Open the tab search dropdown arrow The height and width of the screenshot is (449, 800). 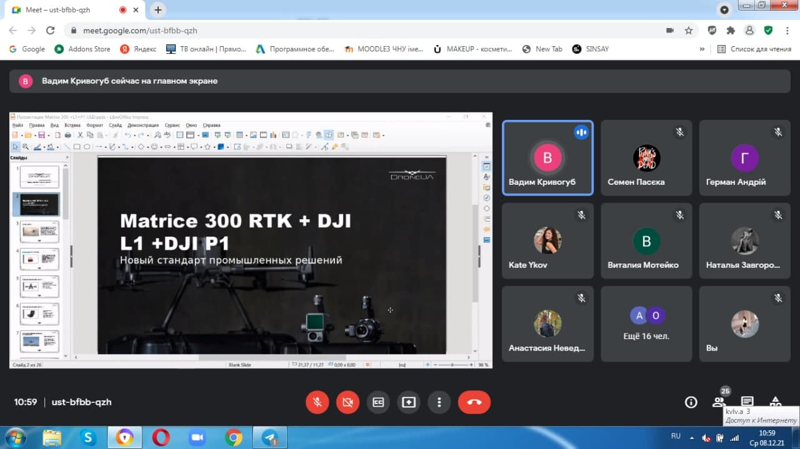tap(724, 10)
